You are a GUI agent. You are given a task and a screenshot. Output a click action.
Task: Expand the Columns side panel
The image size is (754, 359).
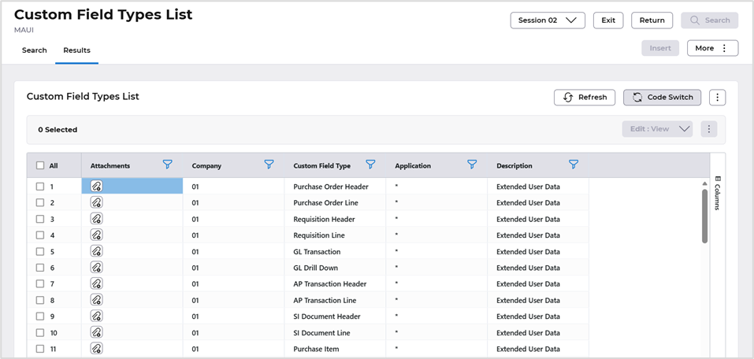click(x=718, y=194)
